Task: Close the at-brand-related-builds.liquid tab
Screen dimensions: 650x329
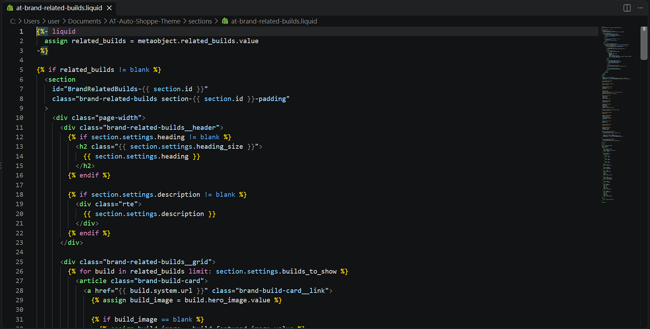Action: click(109, 8)
